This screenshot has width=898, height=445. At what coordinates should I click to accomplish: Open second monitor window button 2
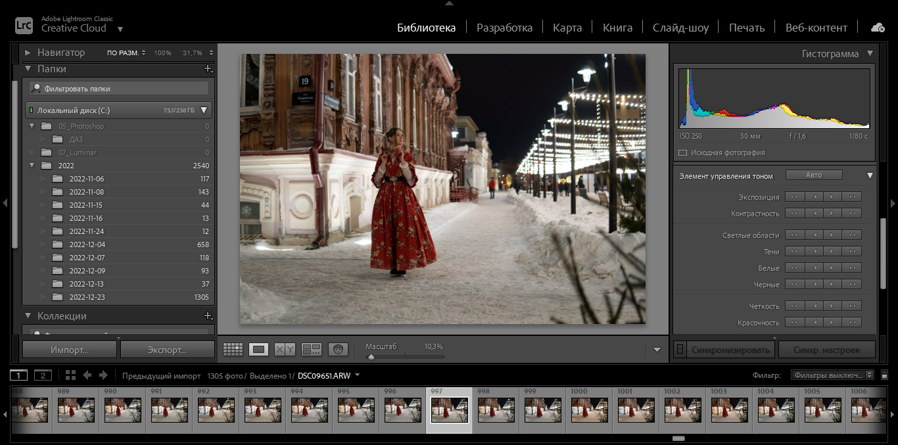point(43,375)
